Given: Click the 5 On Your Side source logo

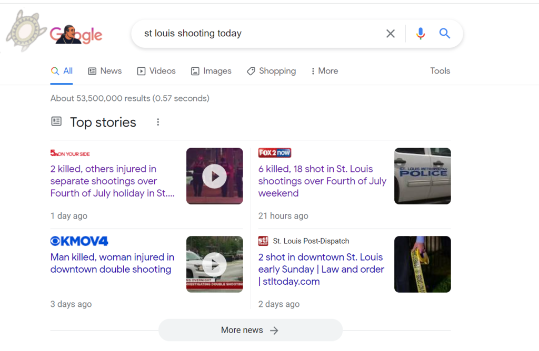Looking at the screenshot, I should 70,153.
